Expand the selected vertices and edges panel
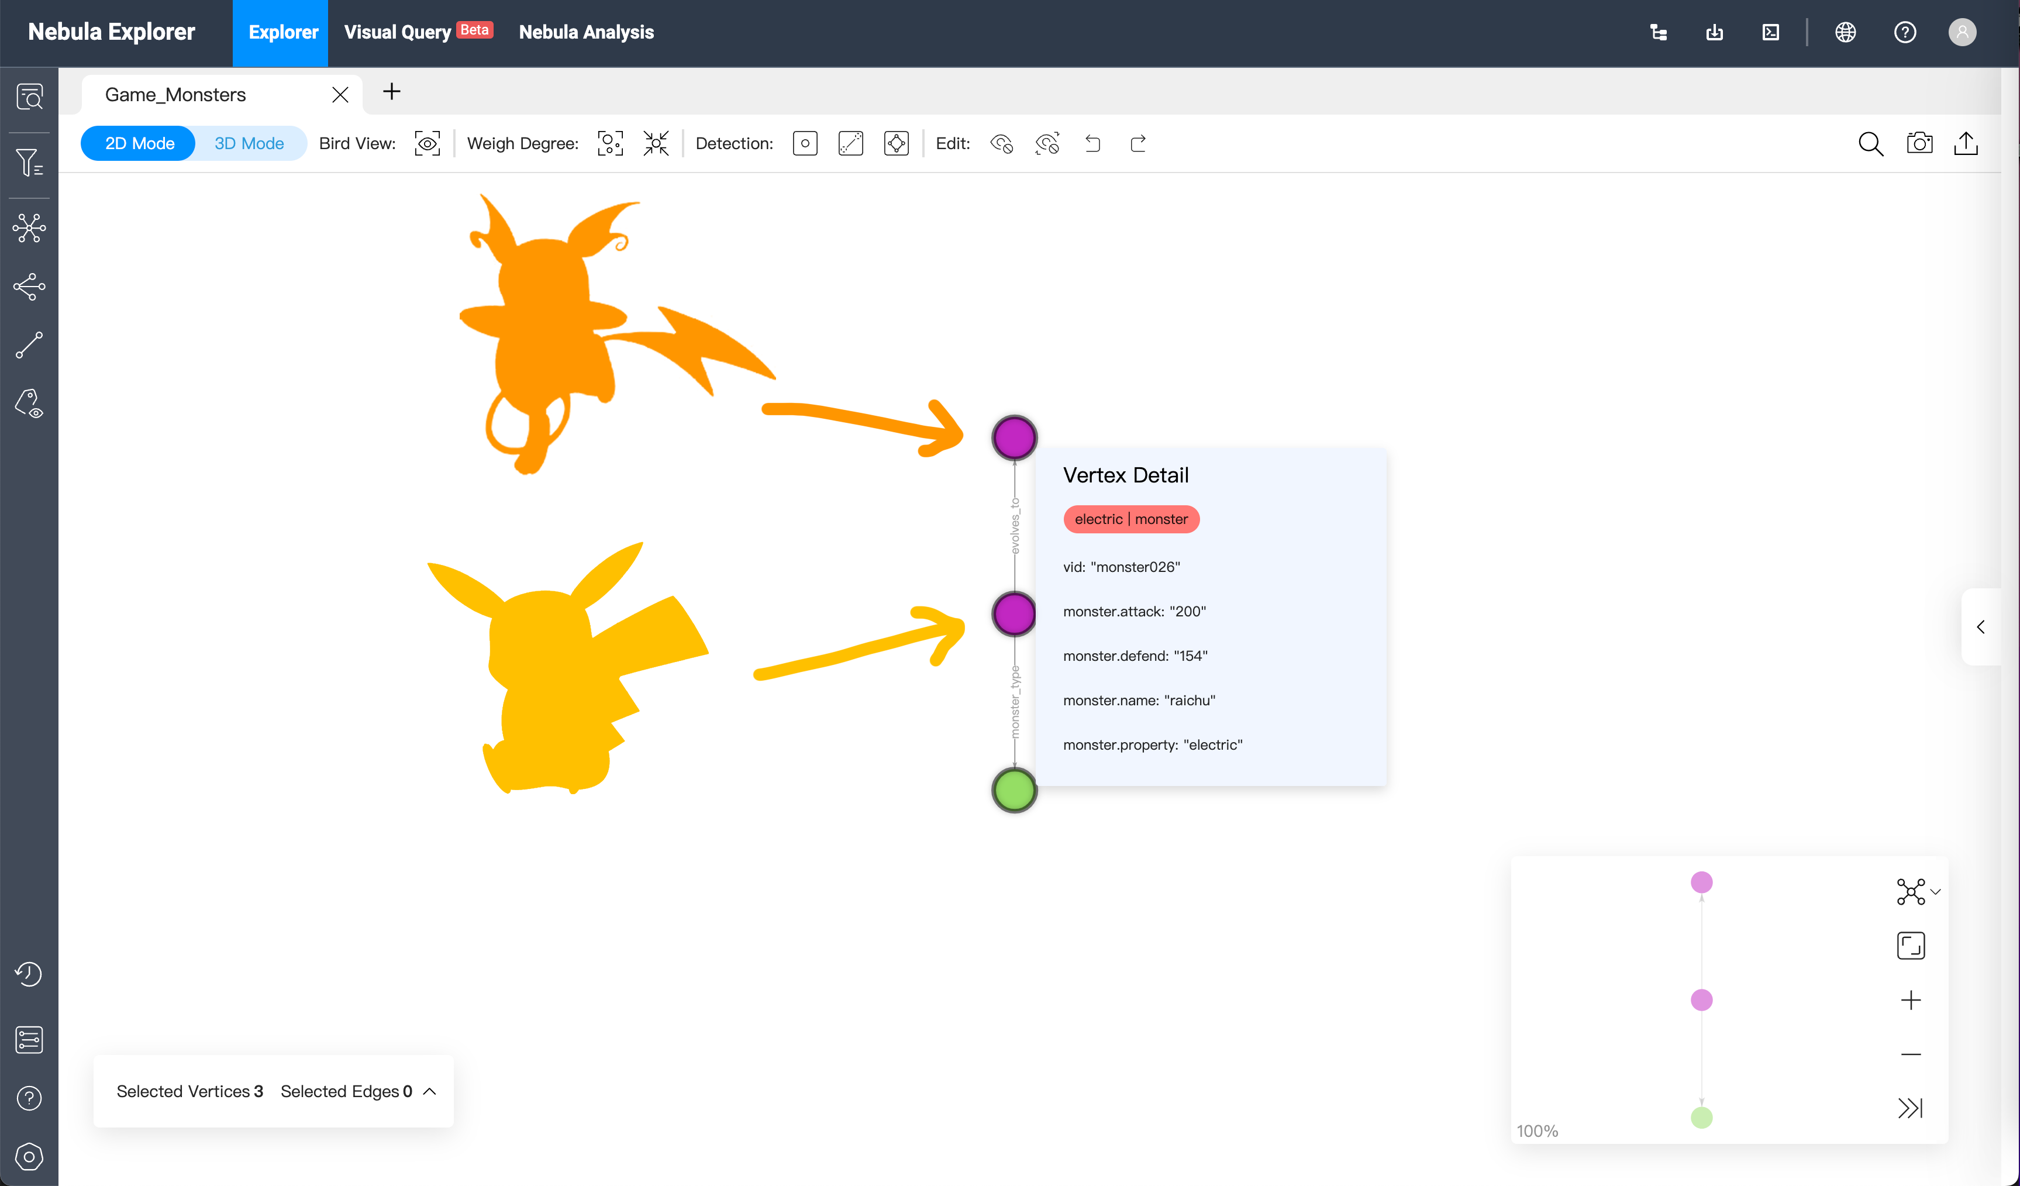Viewport: 2020px width, 1186px height. coord(430,1091)
